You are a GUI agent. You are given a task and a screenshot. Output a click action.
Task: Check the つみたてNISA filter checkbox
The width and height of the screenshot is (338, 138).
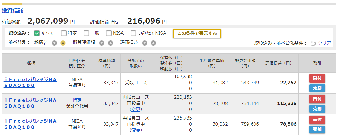[133, 33]
